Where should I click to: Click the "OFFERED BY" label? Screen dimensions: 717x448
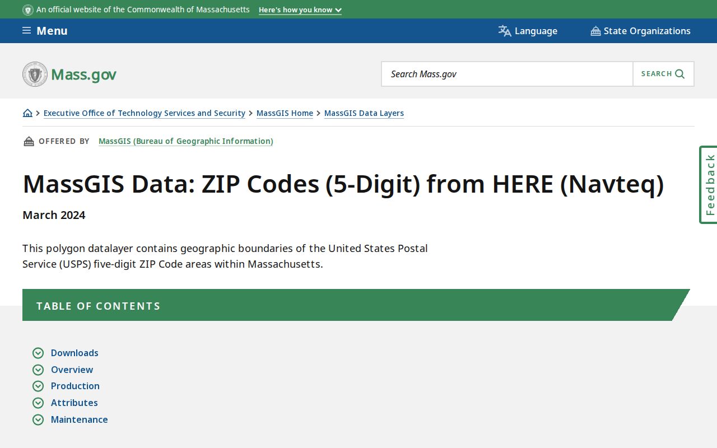[64, 141]
